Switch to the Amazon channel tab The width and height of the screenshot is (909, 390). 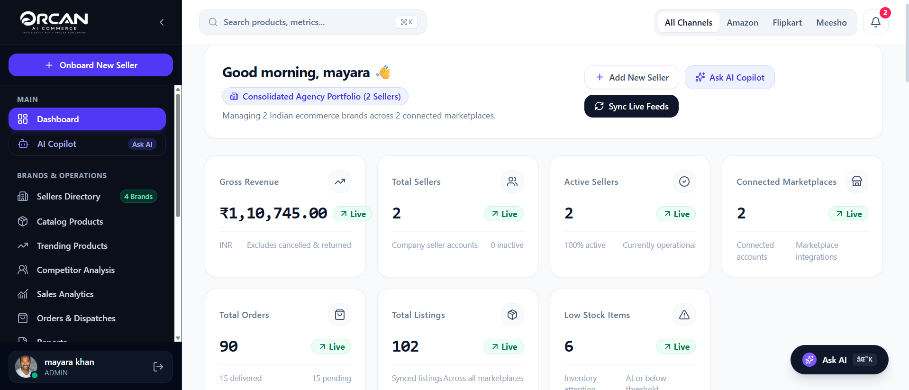(x=742, y=22)
